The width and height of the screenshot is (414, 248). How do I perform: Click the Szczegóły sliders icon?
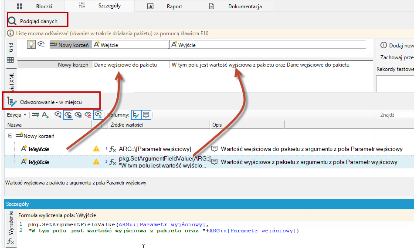pos(82,5)
